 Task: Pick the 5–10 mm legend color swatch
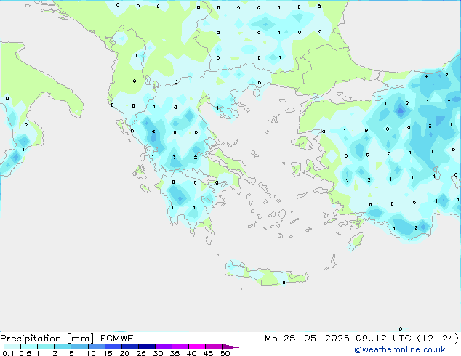(x=79, y=347)
